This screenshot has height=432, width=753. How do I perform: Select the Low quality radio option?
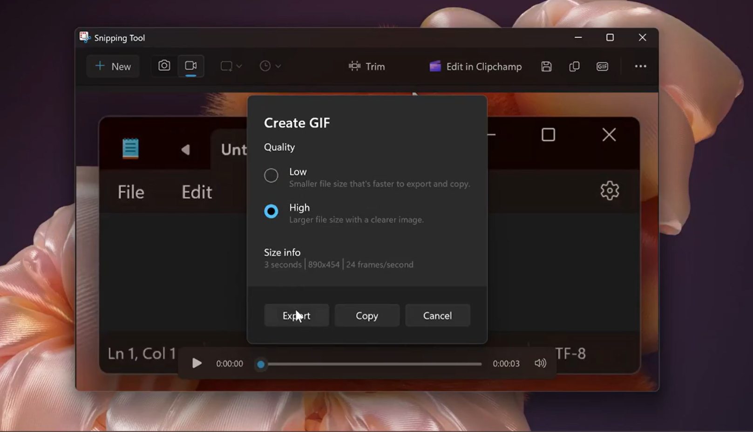[271, 176]
